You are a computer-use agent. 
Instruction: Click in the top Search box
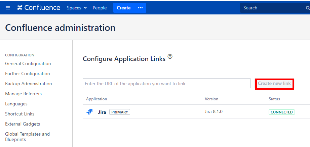pos(272,8)
